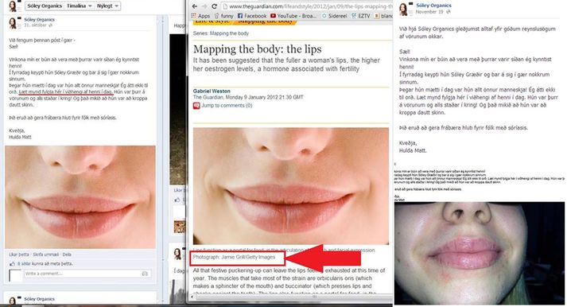Open the lips photo in the October post

(80, 197)
